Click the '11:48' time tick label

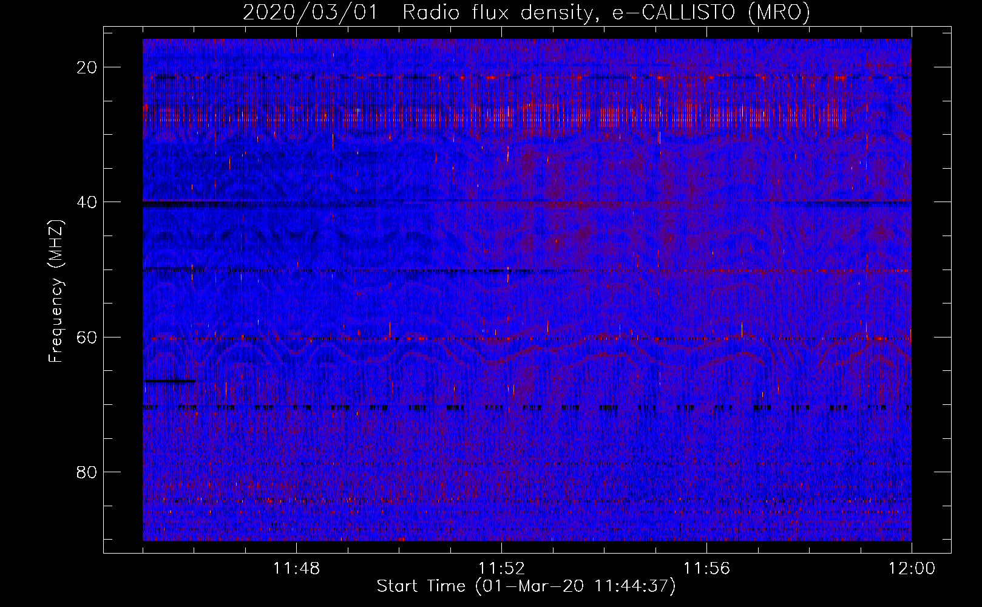pyautogui.click(x=296, y=569)
